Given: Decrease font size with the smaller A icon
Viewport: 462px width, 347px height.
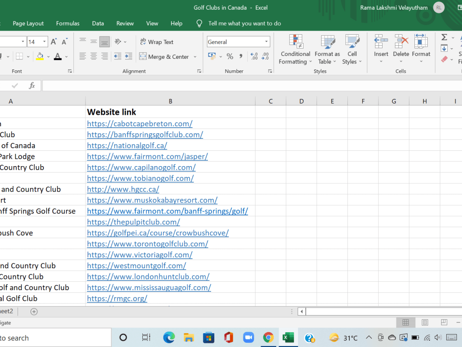Looking at the screenshot, I should click(65, 42).
